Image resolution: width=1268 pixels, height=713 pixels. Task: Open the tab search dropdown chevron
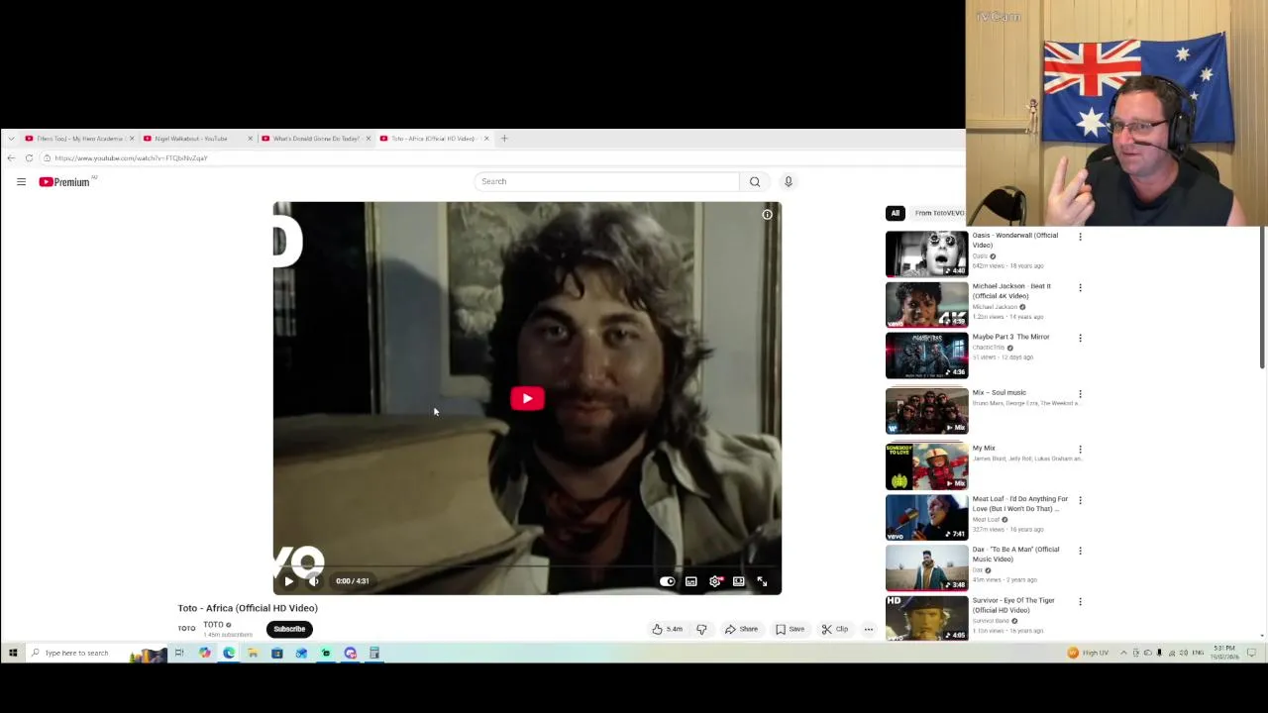pyautogui.click(x=11, y=139)
